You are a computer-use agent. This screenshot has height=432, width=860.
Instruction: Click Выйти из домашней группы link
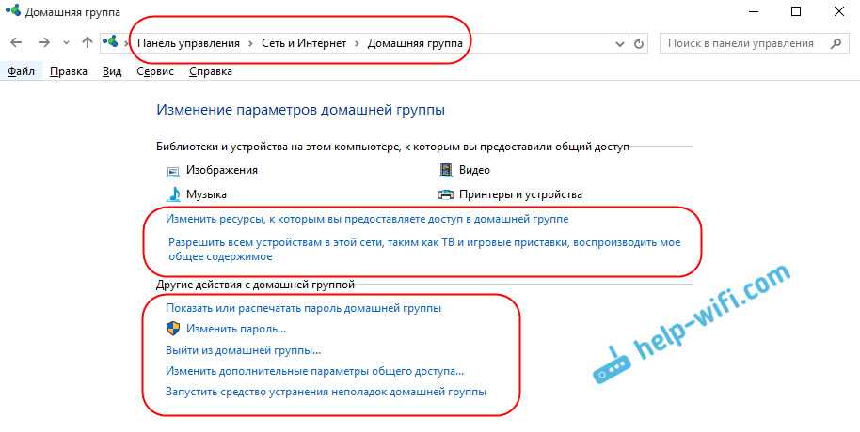pos(243,350)
